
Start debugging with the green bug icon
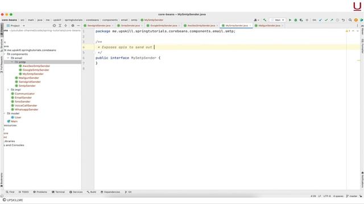(296, 20)
